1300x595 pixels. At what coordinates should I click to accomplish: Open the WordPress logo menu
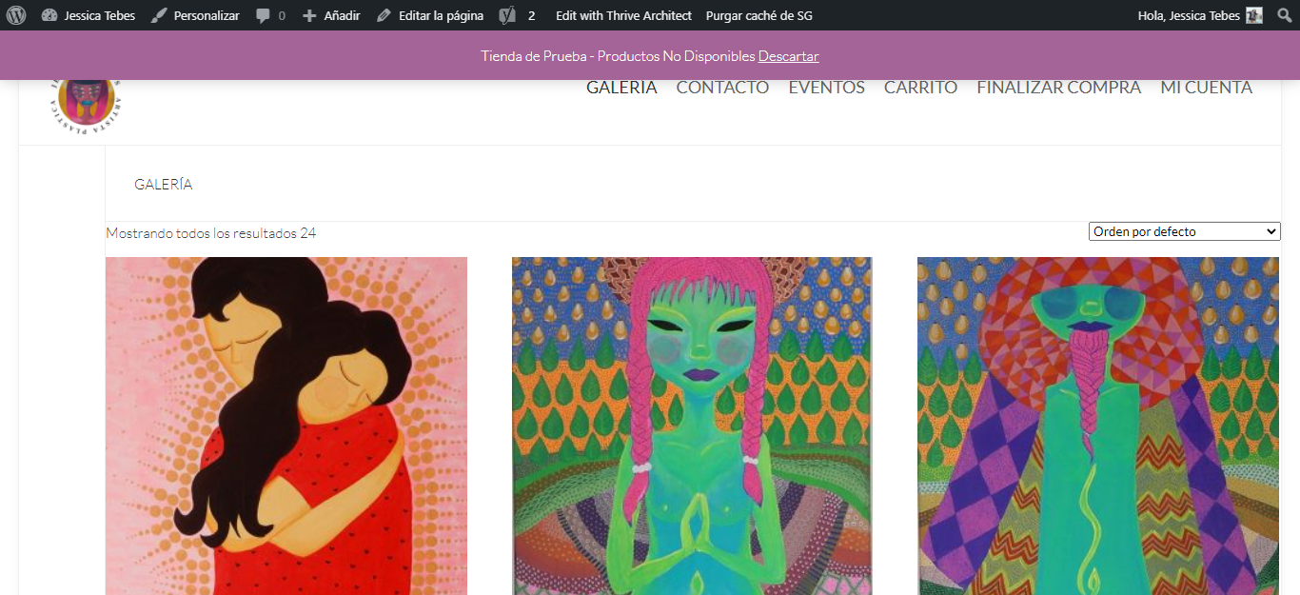[x=16, y=15]
